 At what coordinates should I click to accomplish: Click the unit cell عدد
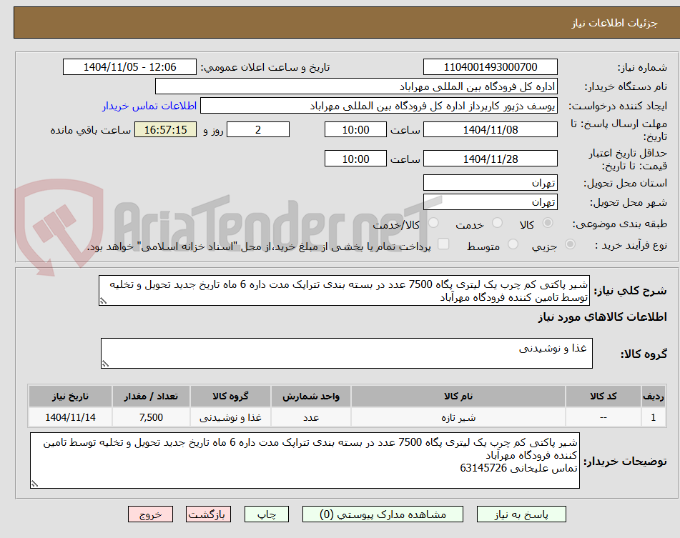311,417
